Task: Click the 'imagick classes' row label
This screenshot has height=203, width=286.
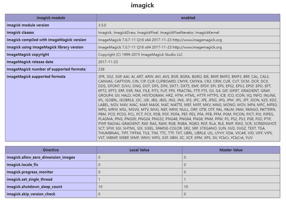Action: coord(20,32)
